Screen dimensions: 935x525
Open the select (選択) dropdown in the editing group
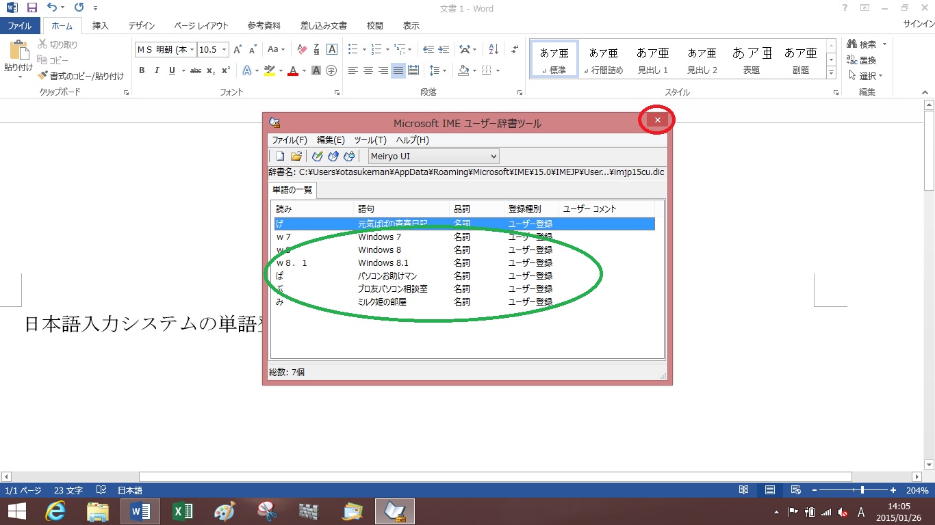pos(865,75)
